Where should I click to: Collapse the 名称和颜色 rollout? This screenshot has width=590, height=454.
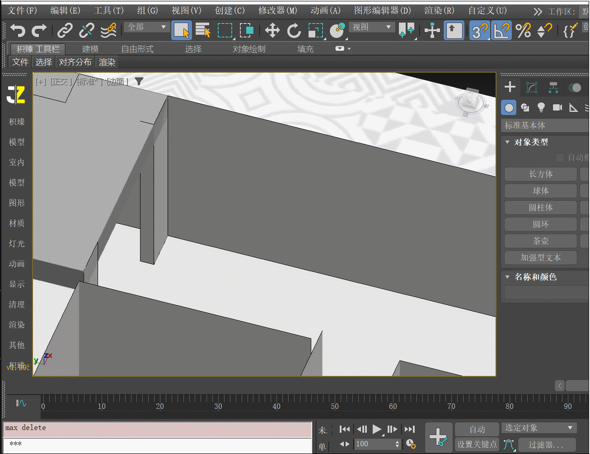tap(507, 277)
